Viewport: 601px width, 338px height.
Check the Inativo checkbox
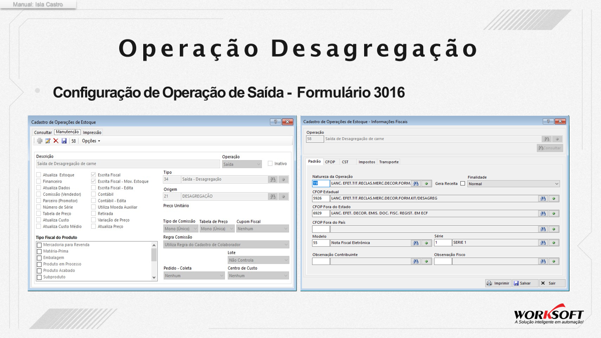click(270, 163)
